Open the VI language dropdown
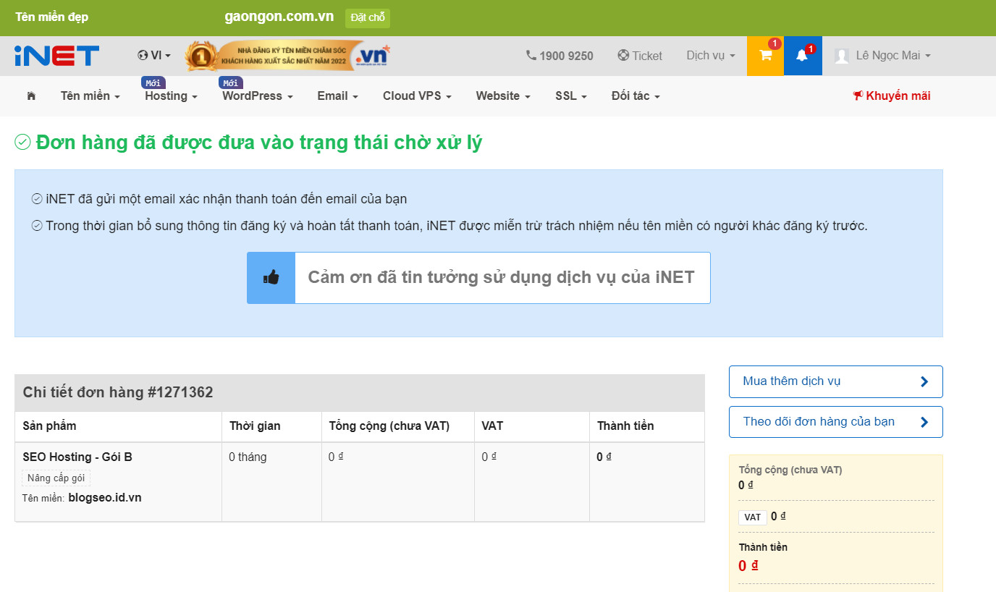Image resolution: width=996 pixels, height=592 pixels. click(154, 56)
